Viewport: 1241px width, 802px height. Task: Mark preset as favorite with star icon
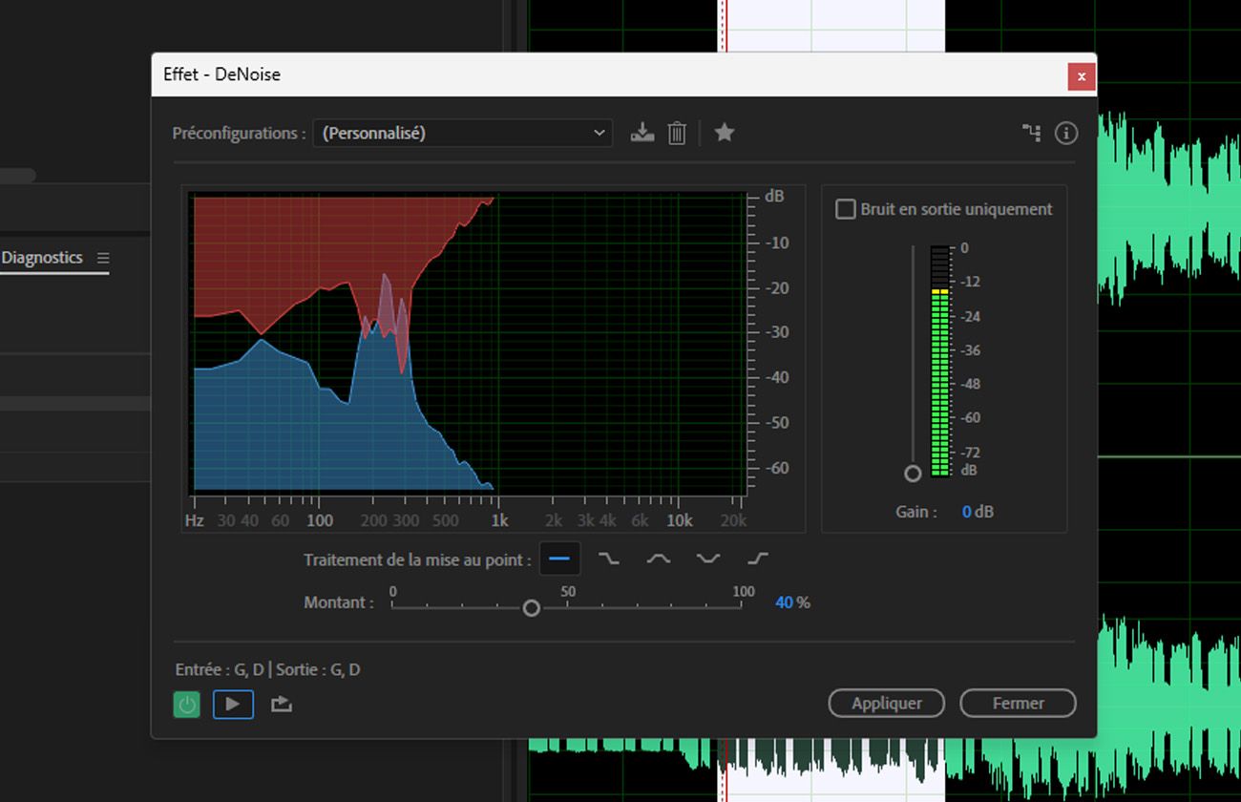[724, 133]
